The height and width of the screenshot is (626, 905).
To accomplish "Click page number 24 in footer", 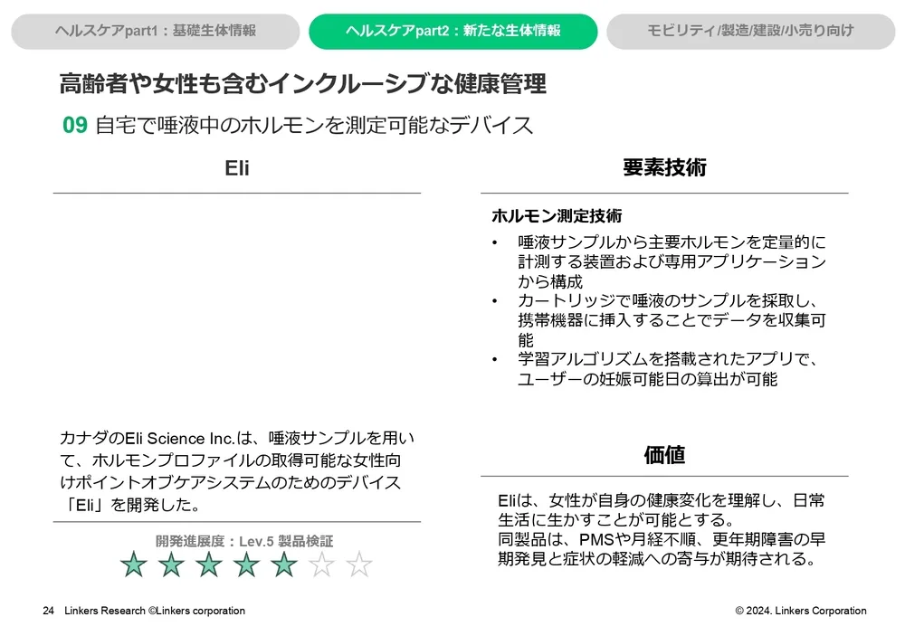I will pos(49,611).
